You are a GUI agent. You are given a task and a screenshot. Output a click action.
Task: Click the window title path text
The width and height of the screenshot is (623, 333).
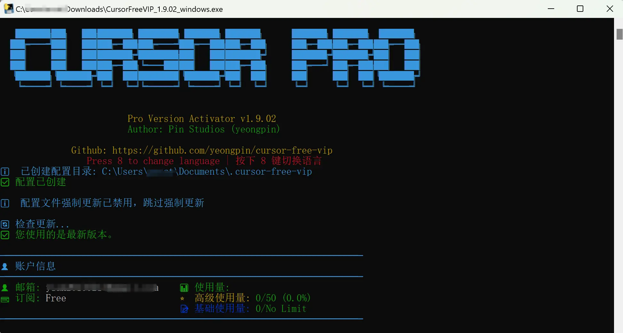119,9
